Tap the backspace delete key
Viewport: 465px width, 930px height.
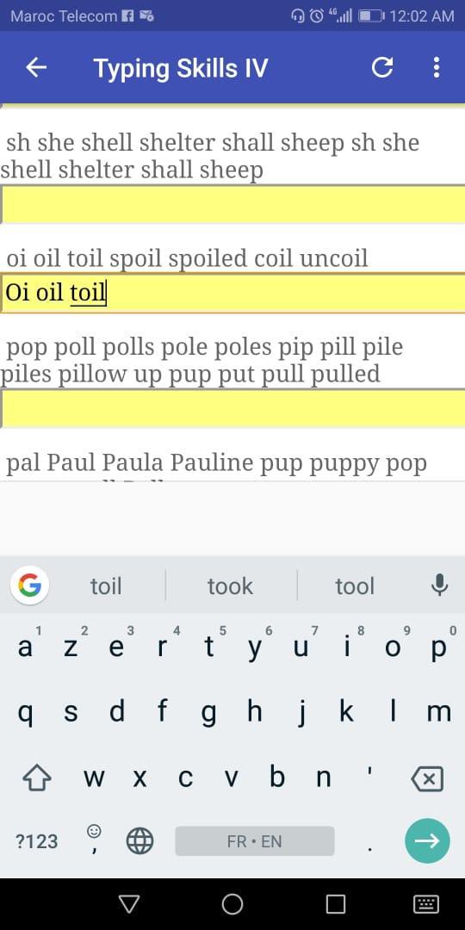pos(426,778)
